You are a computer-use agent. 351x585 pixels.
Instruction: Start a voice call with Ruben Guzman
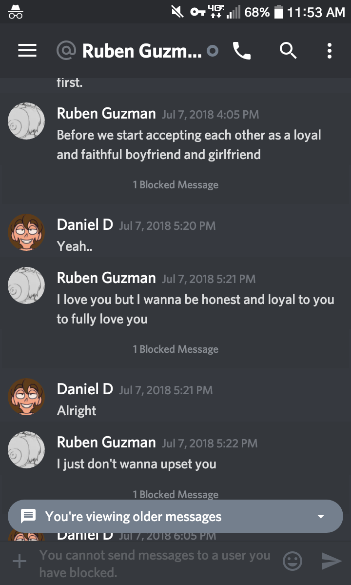point(242,50)
